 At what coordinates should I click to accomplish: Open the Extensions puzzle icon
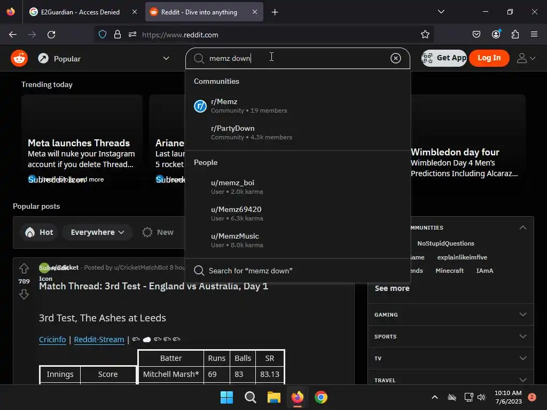515,34
